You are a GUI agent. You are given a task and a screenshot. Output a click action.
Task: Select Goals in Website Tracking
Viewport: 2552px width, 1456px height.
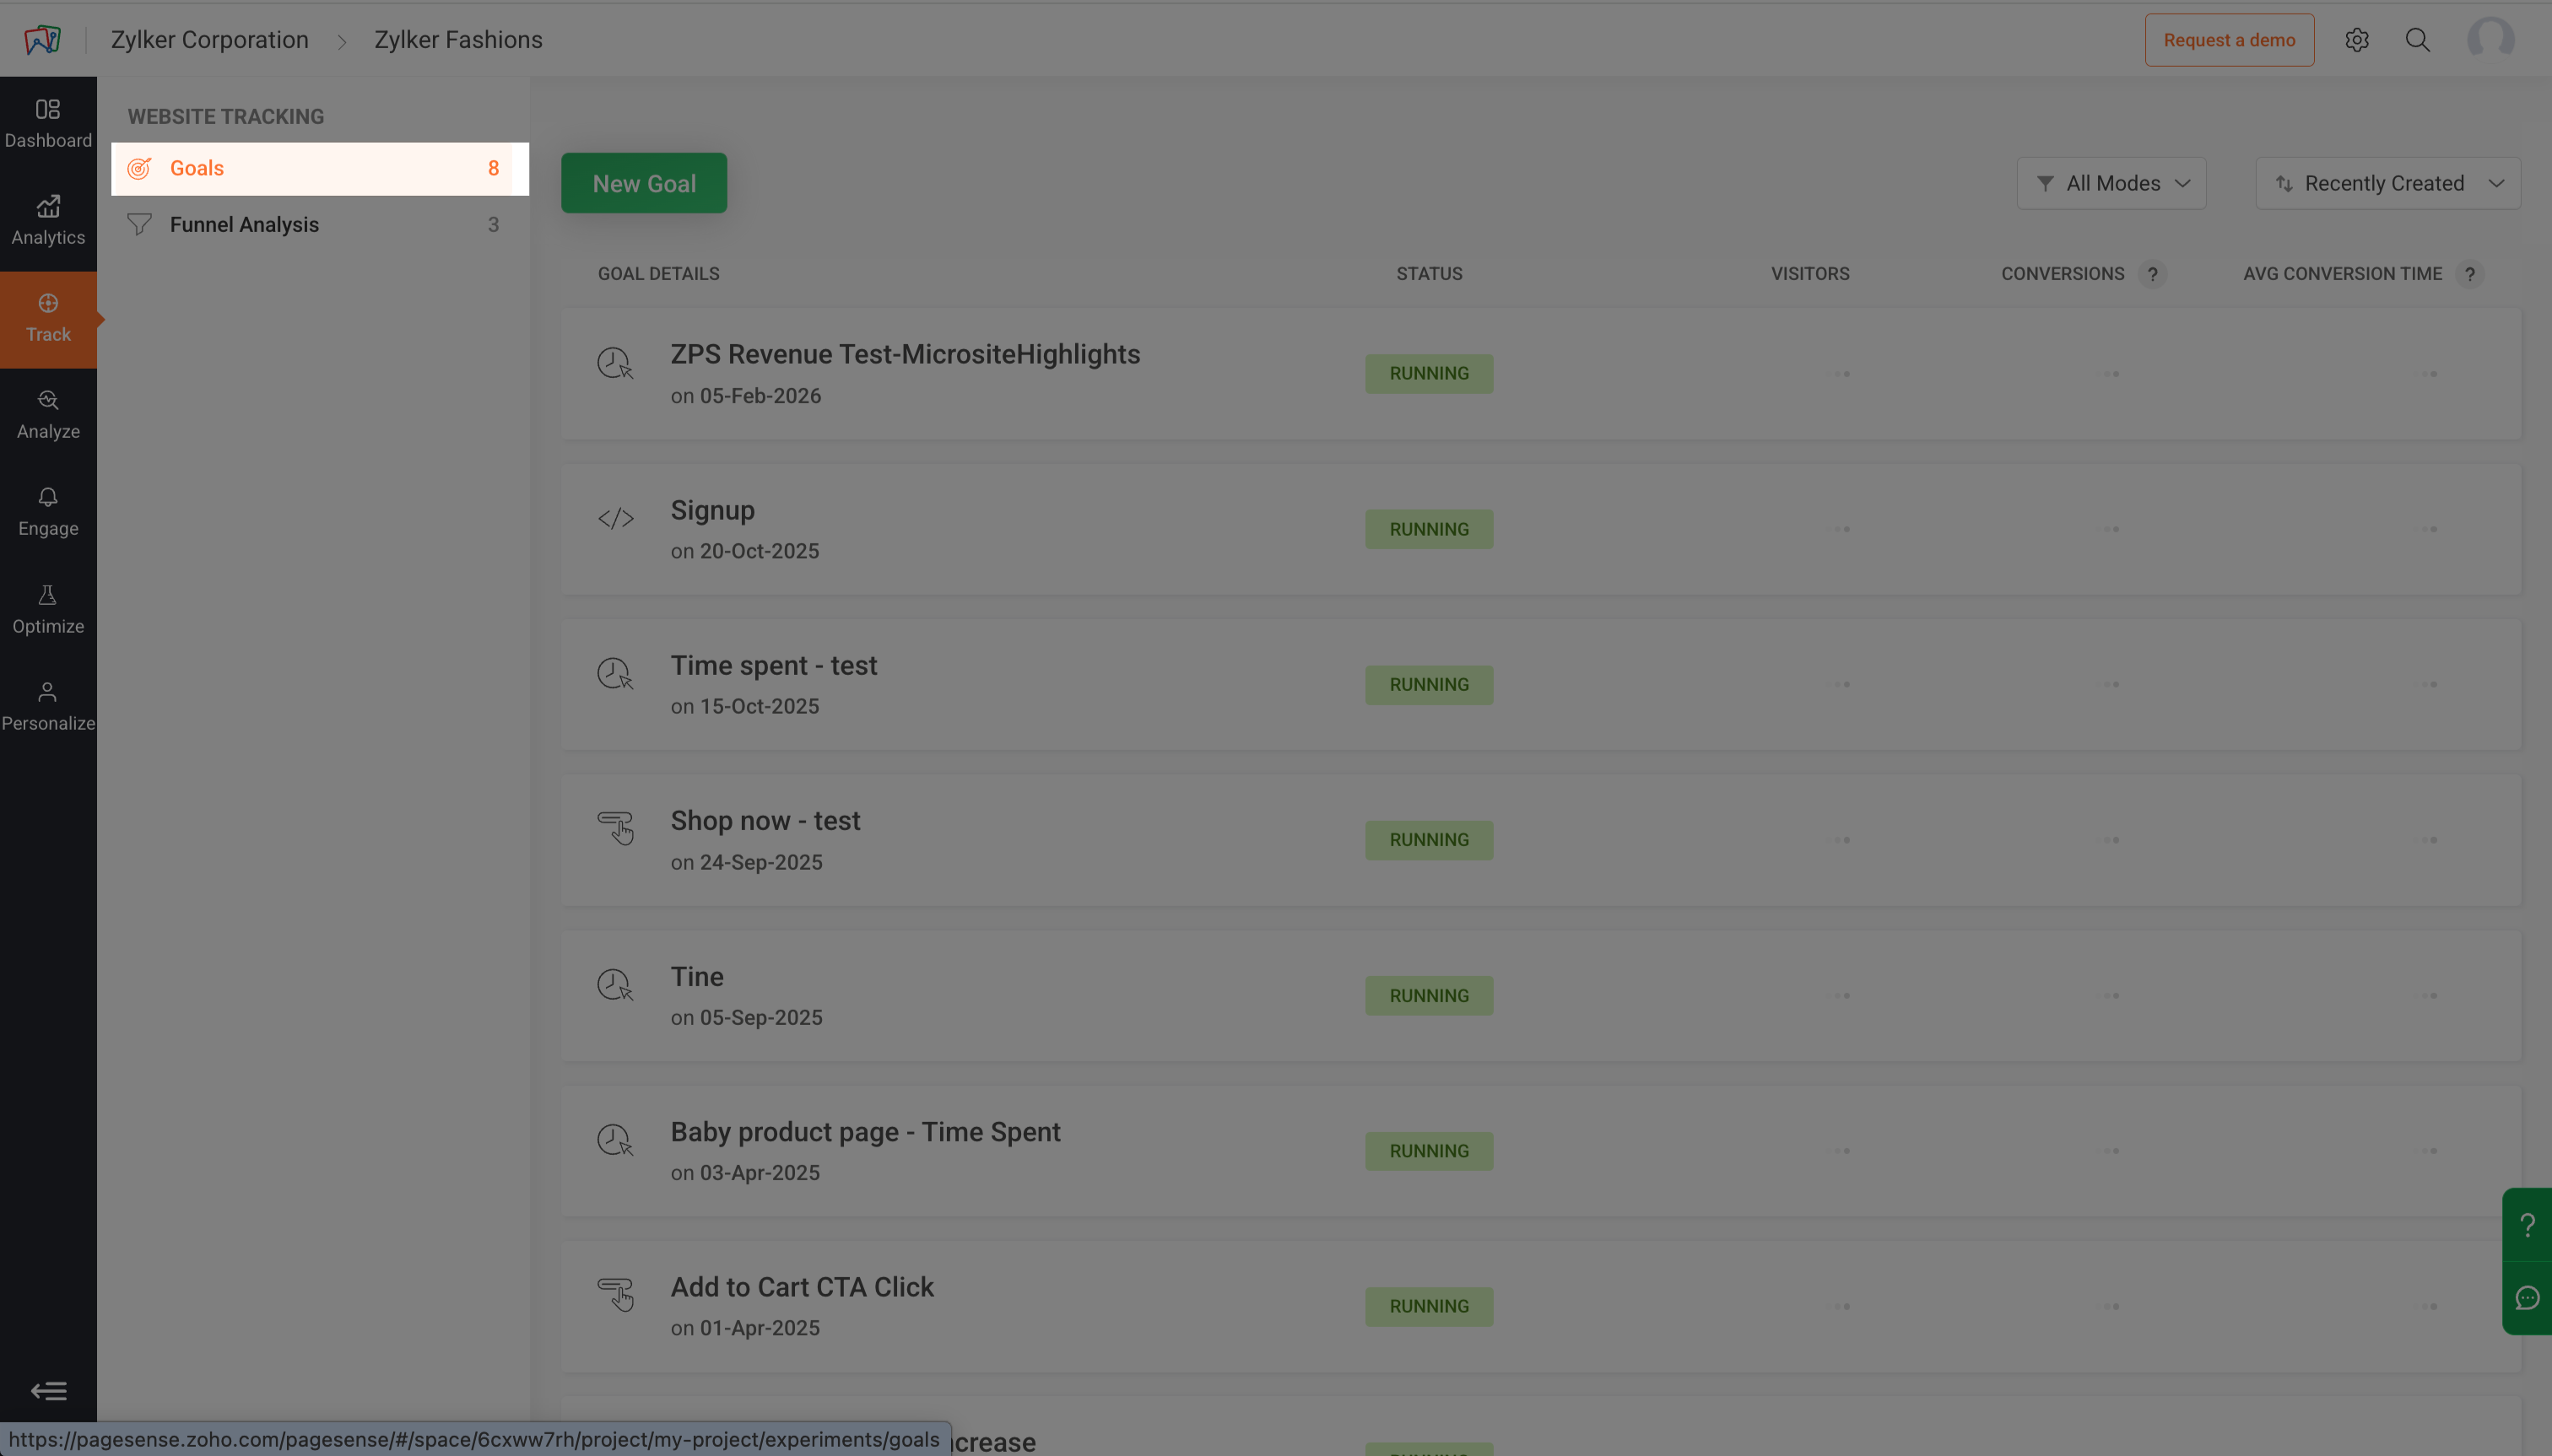[x=197, y=168]
